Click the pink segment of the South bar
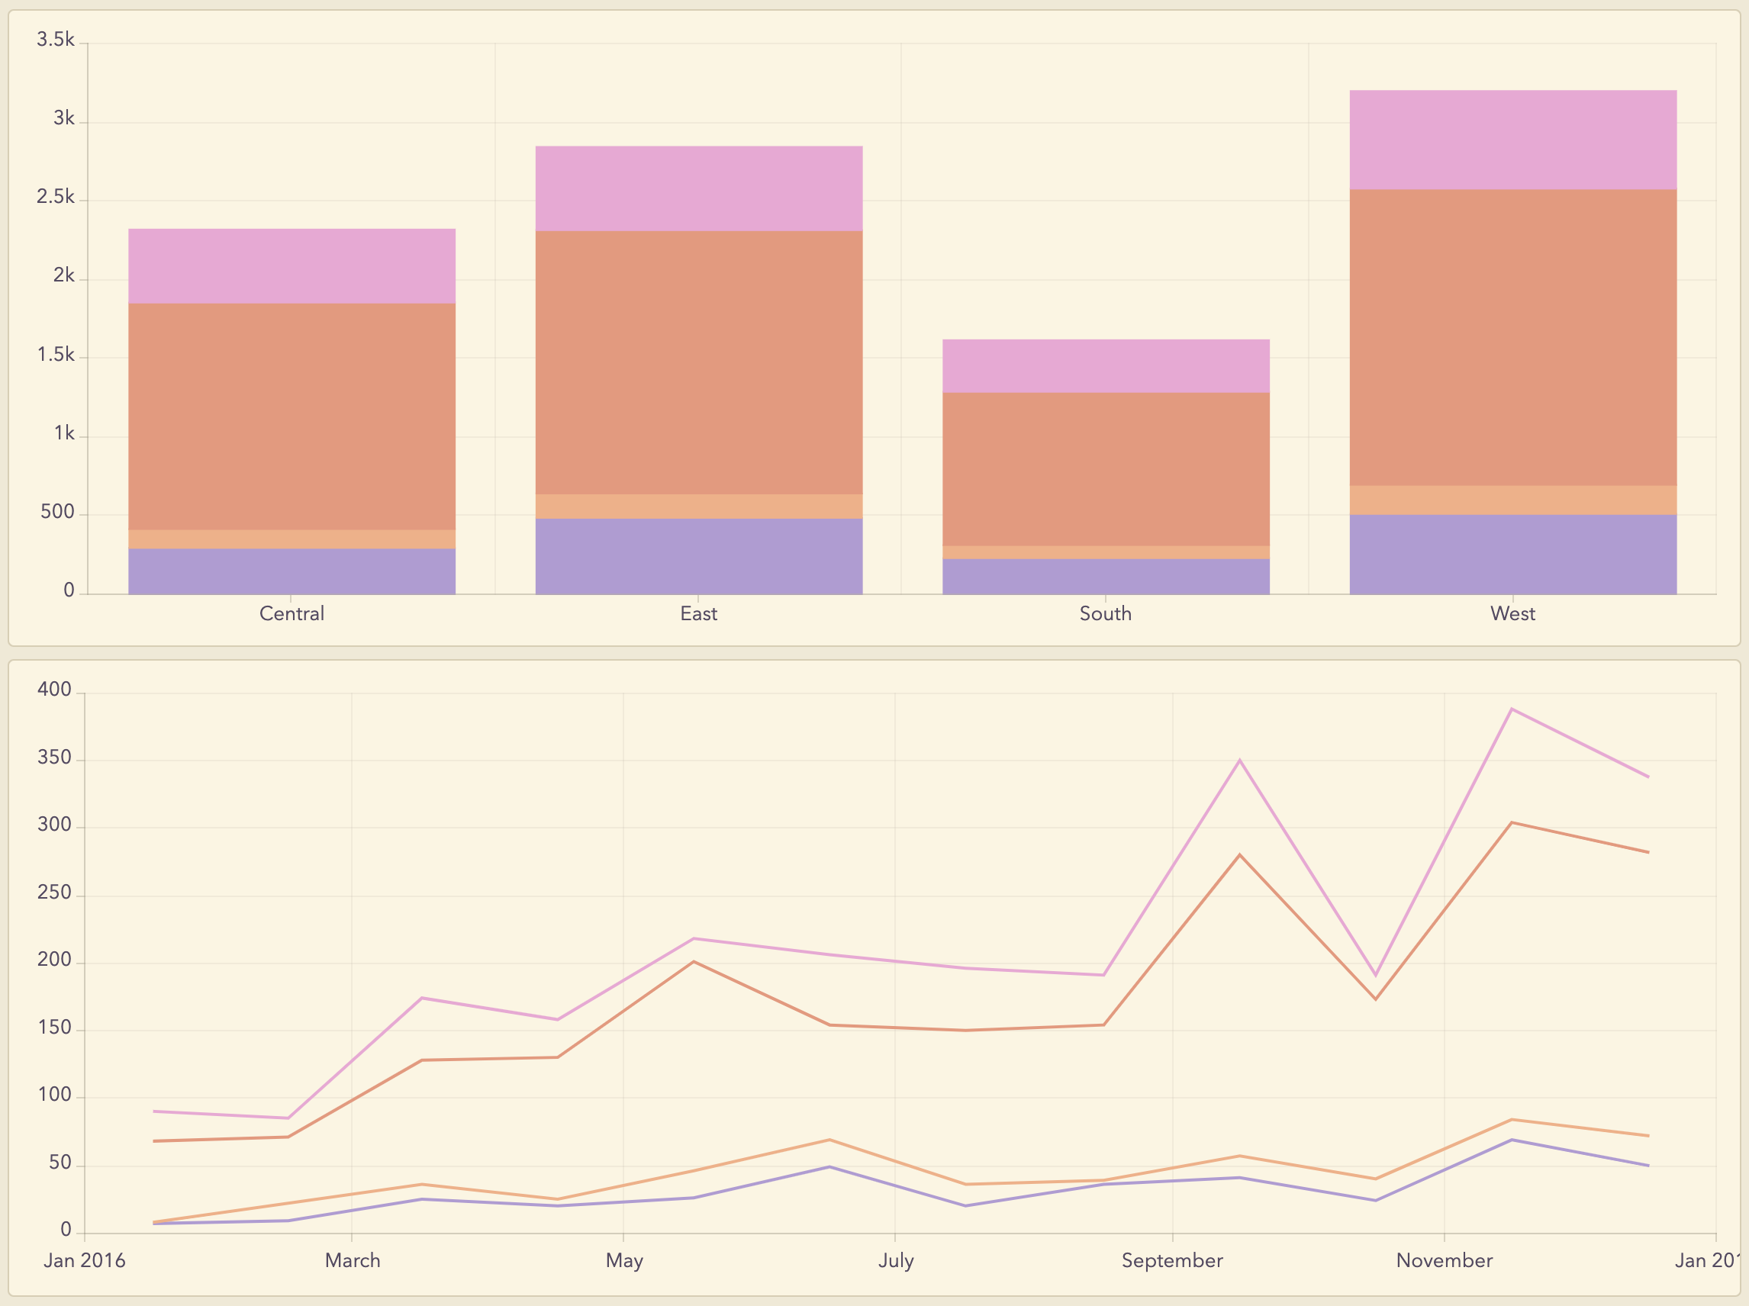Viewport: 1749px width, 1306px height. (1106, 368)
